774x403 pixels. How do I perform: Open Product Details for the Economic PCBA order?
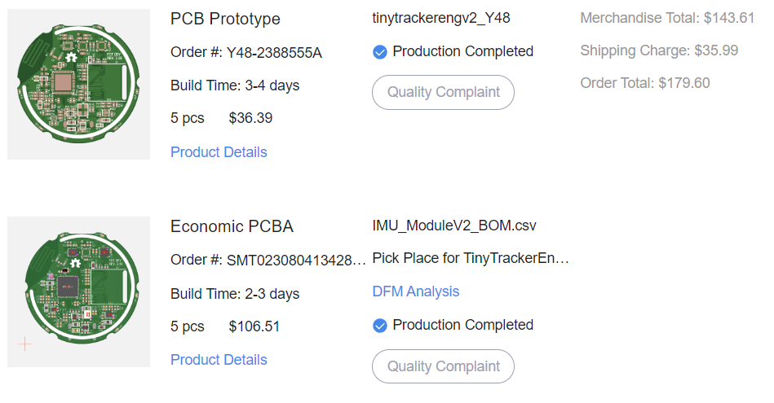click(x=219, y=360)
